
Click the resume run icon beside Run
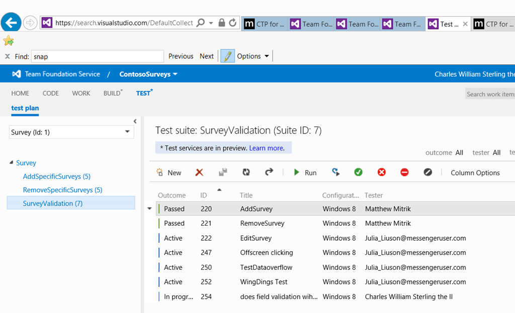tap(335, 172)
